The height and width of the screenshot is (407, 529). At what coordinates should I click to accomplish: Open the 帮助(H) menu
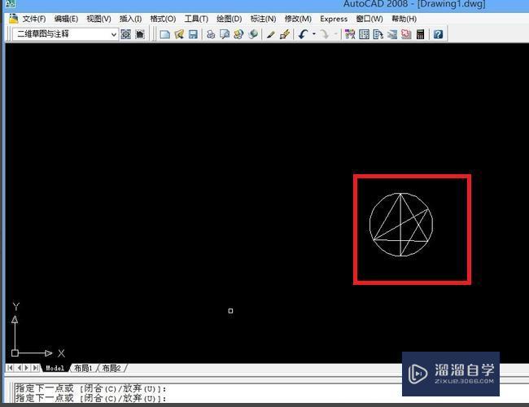coord(404,19)
